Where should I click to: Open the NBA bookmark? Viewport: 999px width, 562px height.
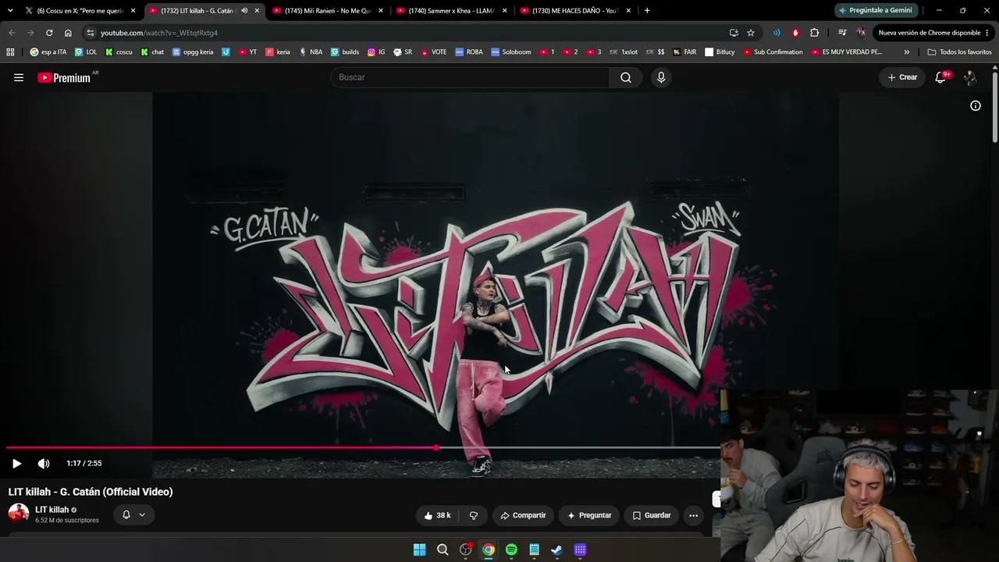pos(311,52)
